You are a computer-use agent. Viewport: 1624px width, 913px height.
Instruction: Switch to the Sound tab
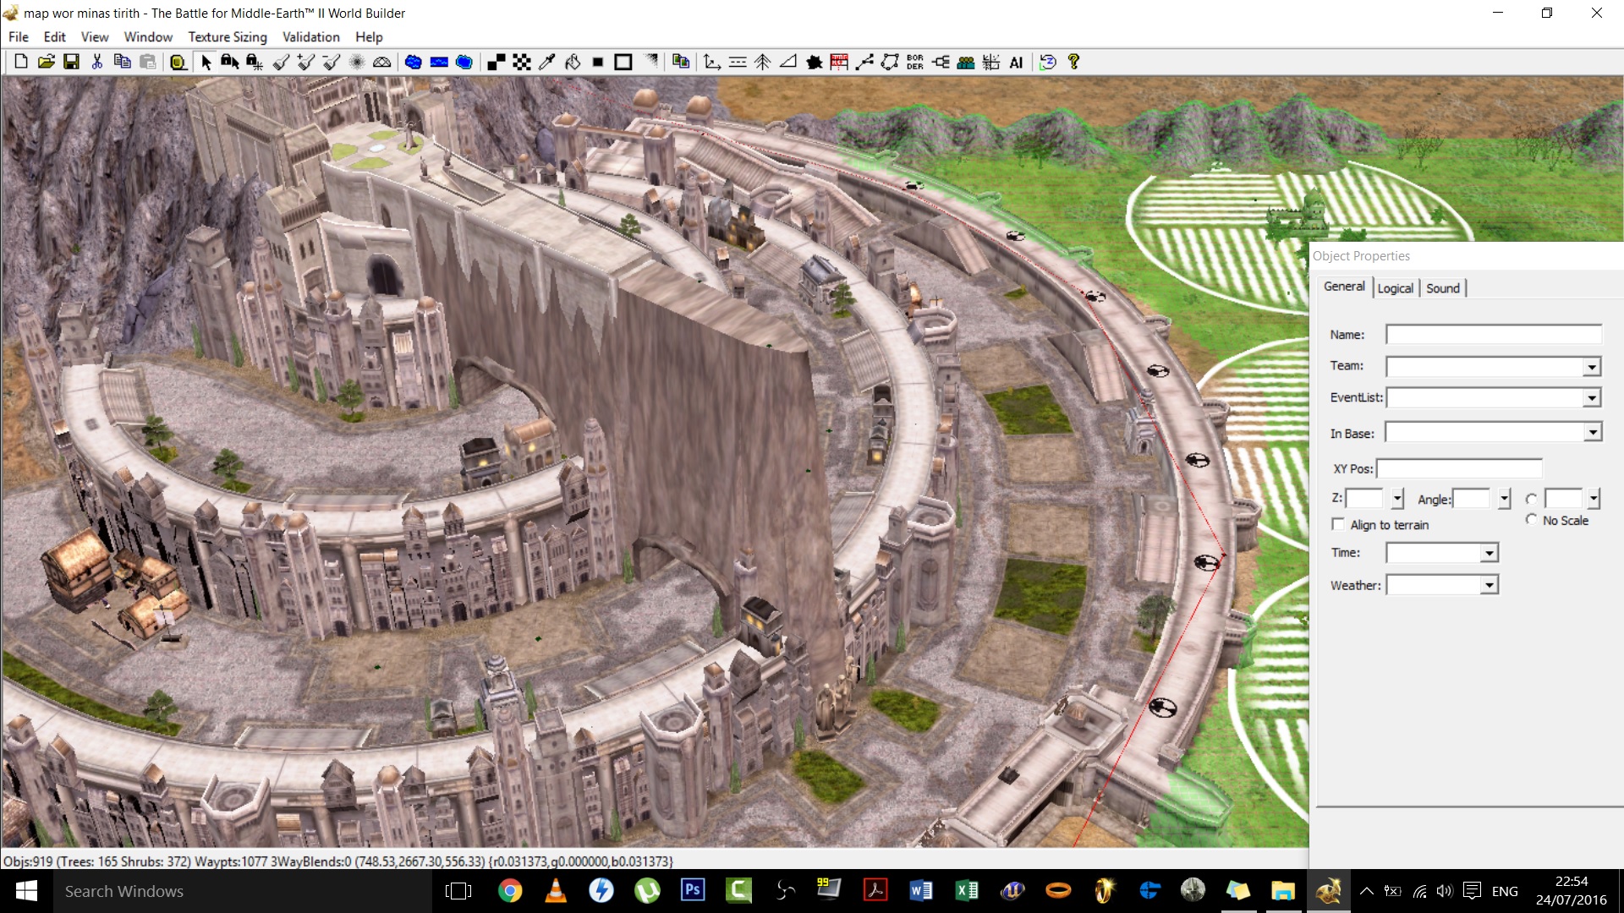coord(1443,288)
